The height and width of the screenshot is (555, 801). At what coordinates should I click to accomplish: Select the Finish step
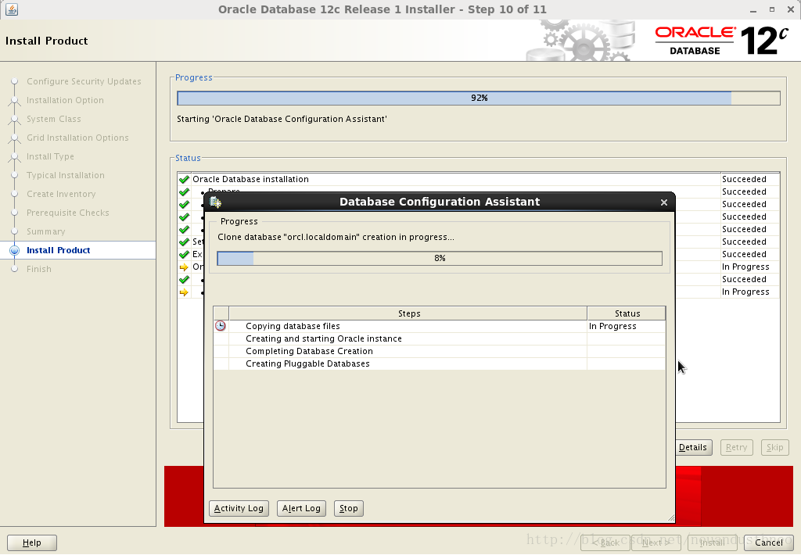pos(39,269)
